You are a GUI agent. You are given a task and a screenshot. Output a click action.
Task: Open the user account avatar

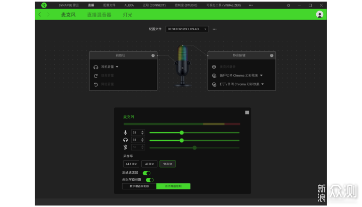320,15
